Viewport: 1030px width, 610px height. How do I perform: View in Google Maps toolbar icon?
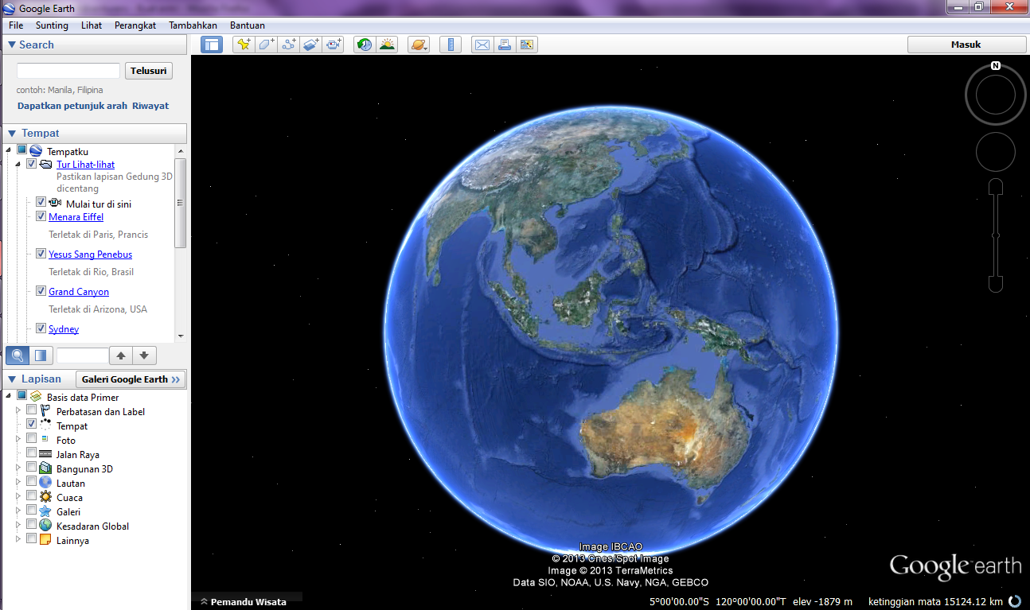coord(527,45)
